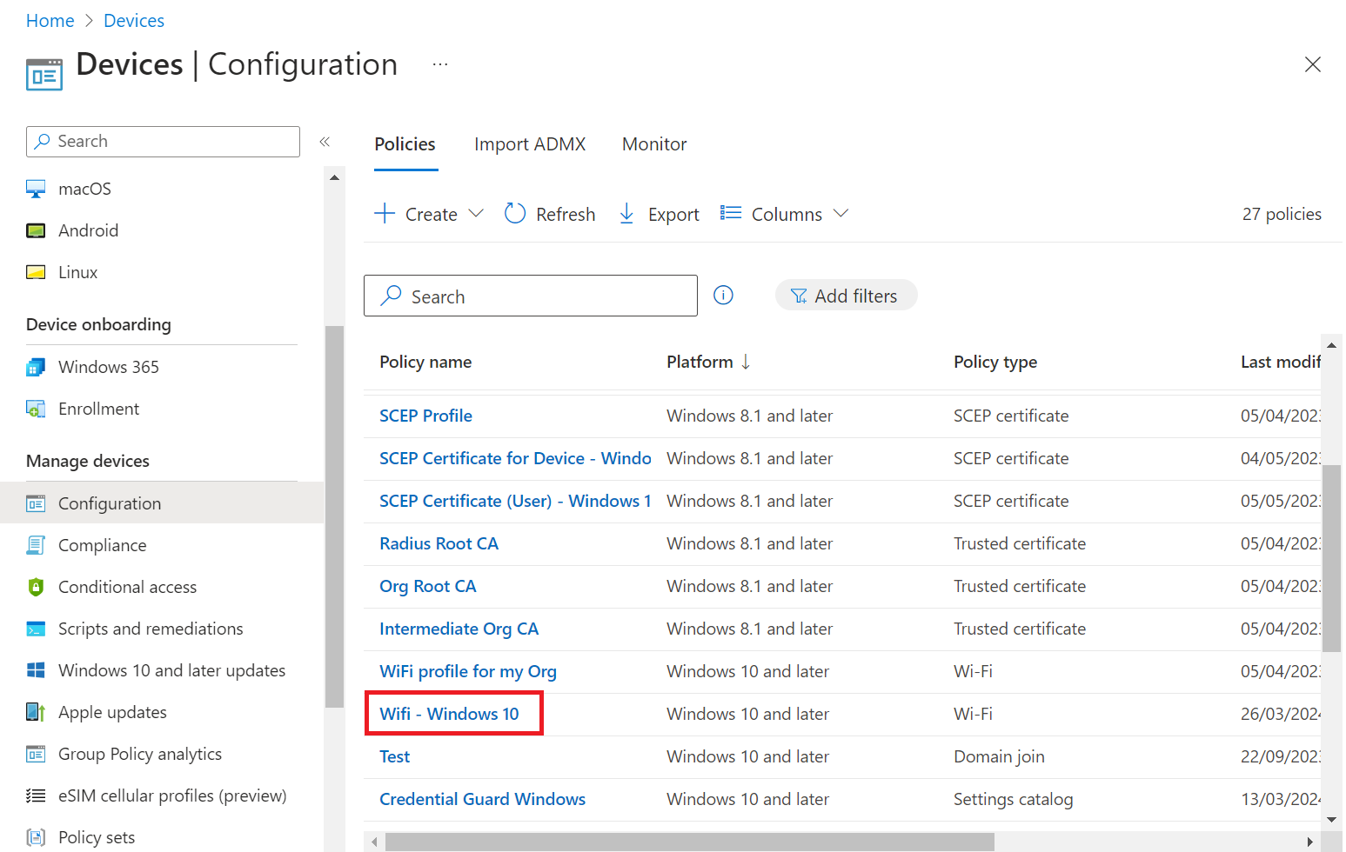Go to Devices breadcrumb link
Image resolution: width=1346 pixels, height=852 pixels.
tap(134, 21)
